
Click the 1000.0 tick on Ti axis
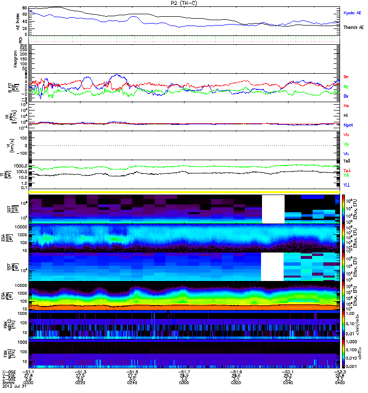21,166
